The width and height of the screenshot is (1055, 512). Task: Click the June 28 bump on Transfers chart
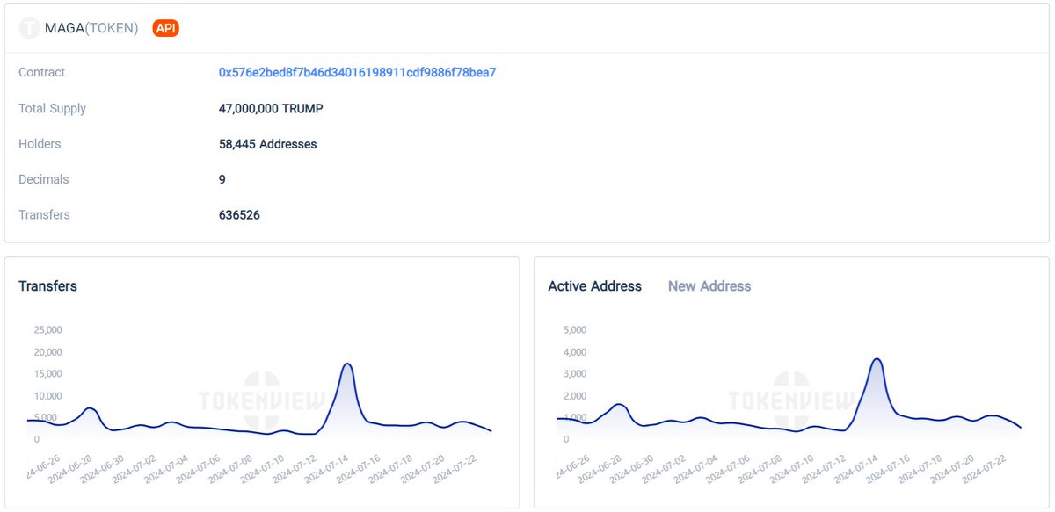[x=90, y=408]
